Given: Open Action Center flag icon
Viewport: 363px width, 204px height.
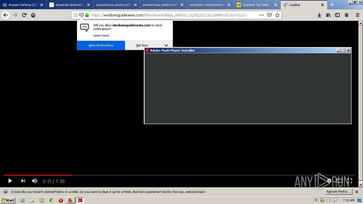Looking at the screenshot, I should [x=336, y=200].
